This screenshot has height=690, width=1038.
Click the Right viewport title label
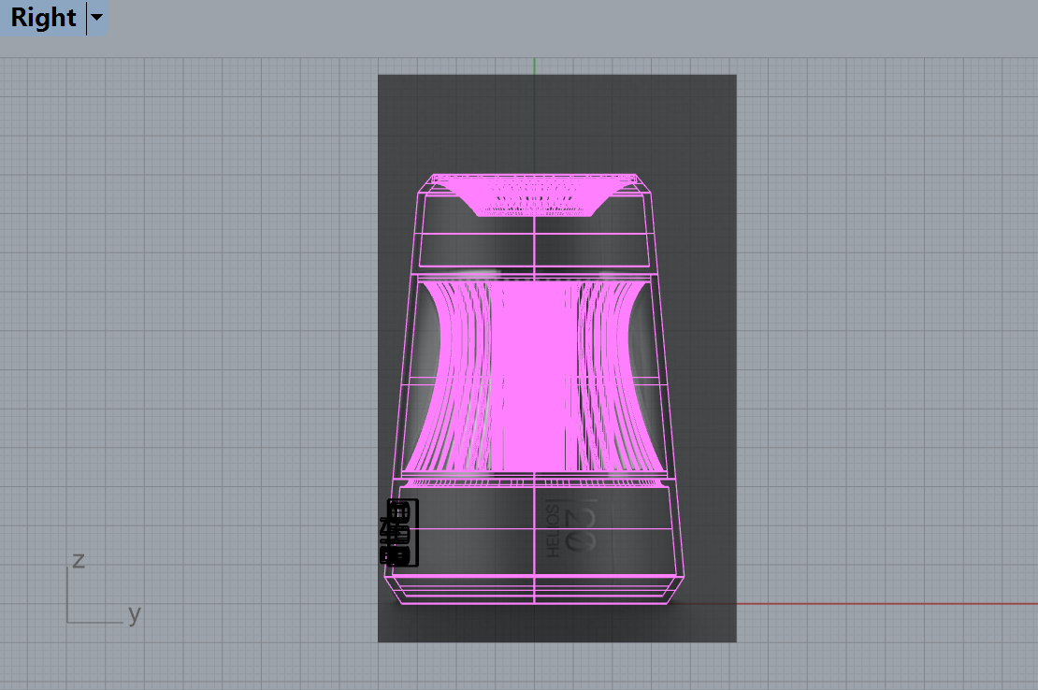[x=43, y=18]
